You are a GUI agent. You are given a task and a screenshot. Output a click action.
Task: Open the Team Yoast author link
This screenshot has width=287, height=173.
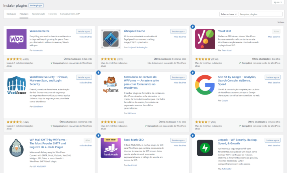pos(227,50)
